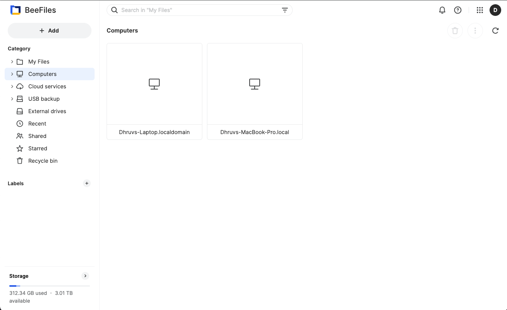Show Recent files
The image size is (507, 310).
click(50, 124)
